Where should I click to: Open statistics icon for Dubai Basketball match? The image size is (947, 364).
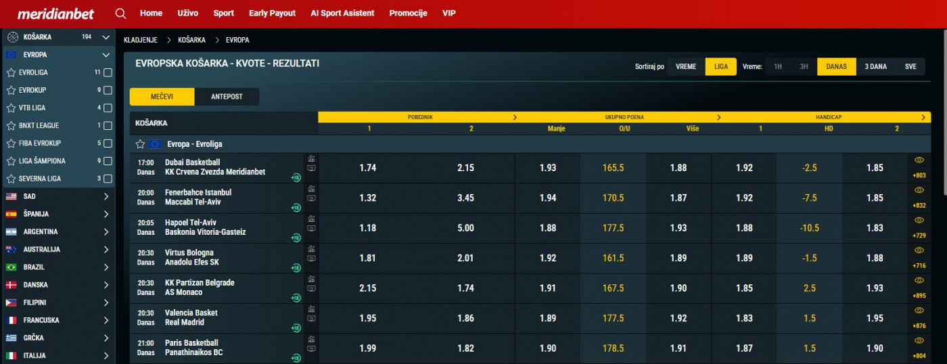311,158
